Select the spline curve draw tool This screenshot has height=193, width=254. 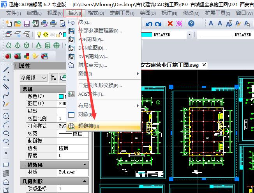6,95
